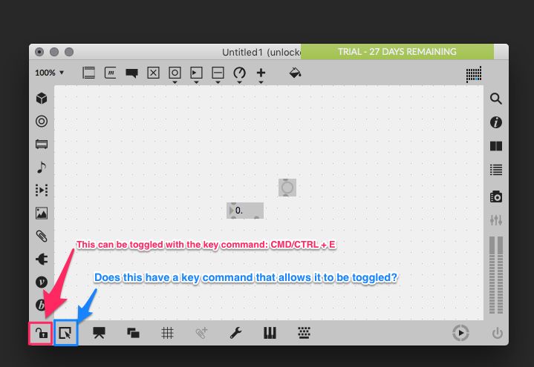The image size is (534, 367).
Task: Open the concentric circles icon in left sidebar
Action: coord(42,121)
